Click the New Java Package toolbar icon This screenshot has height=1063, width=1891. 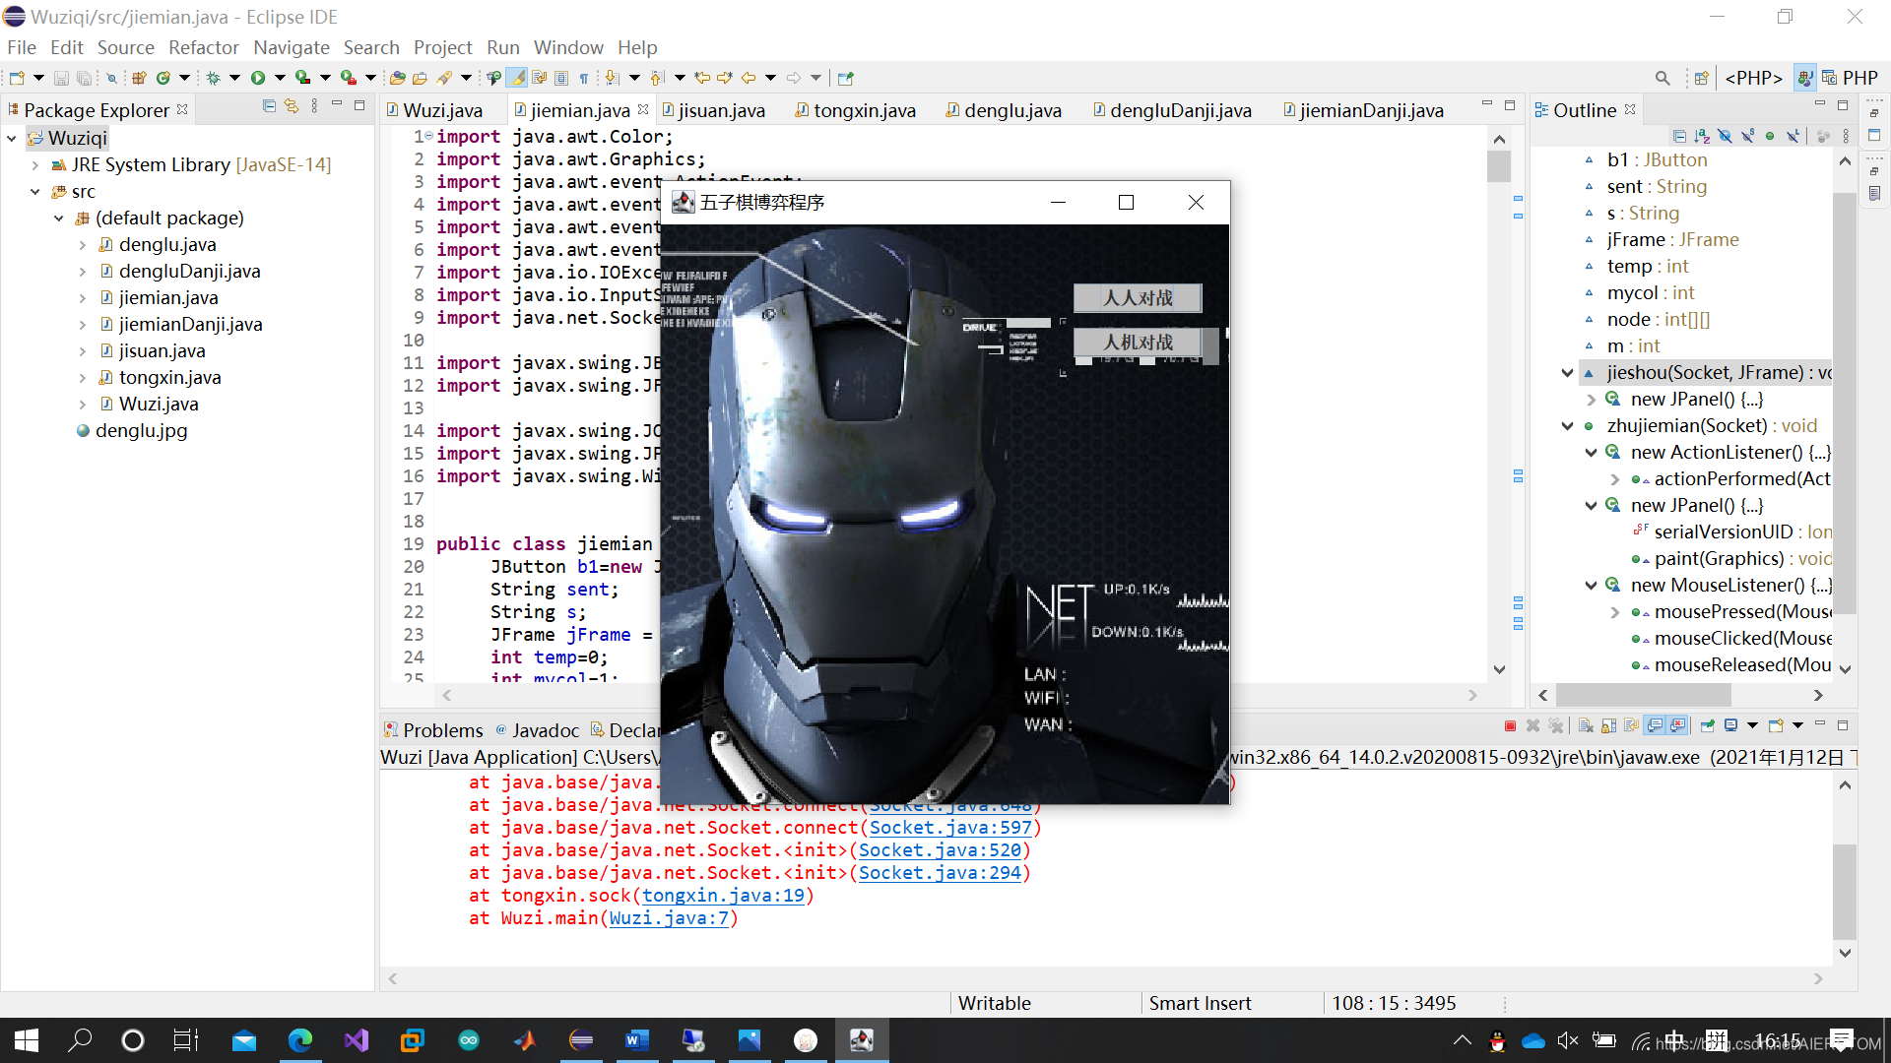(x=139, y=78)
